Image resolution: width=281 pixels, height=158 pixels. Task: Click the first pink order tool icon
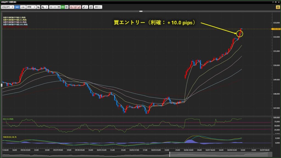coord(71,7)
